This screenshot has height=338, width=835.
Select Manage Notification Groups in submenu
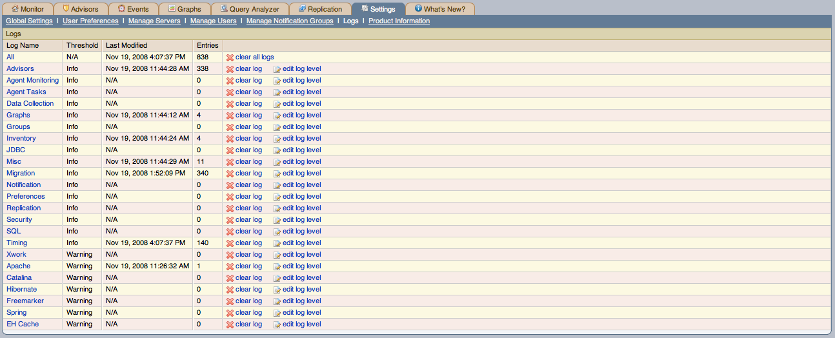(x=290, y=21)
